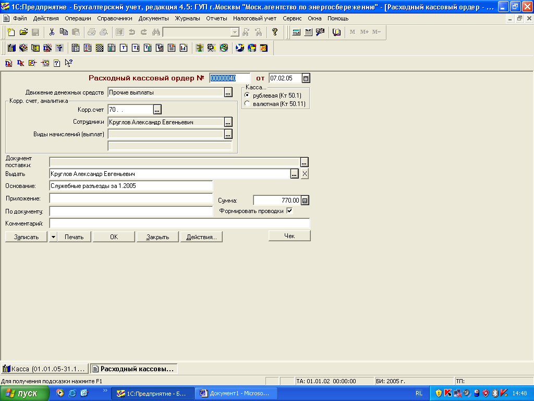The width and height of the screenshot is (534, 401).
Task: Open the Файл menu
Action: (x=20, y=18)
